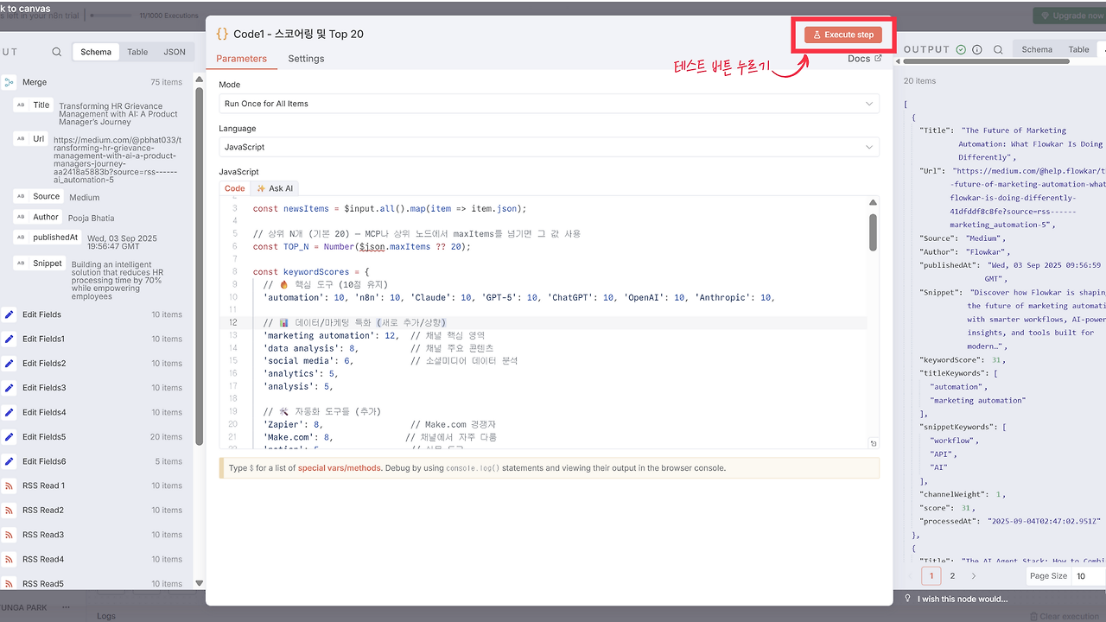
Task: Click the "Medium" value of Source field
Action: (x=85, y=198)
